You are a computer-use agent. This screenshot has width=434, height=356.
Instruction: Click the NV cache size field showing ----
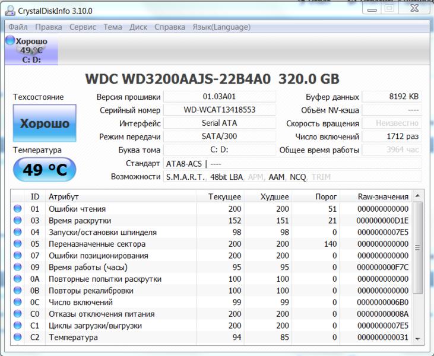click(x=392, y=110)
